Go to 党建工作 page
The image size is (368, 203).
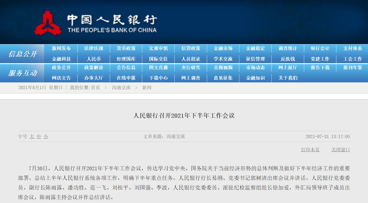point(320,59)
